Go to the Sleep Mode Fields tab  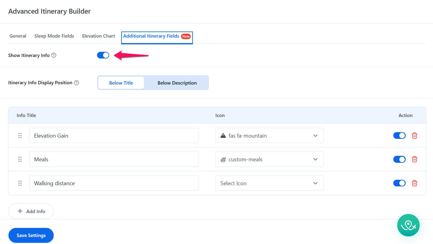point(54,36)
